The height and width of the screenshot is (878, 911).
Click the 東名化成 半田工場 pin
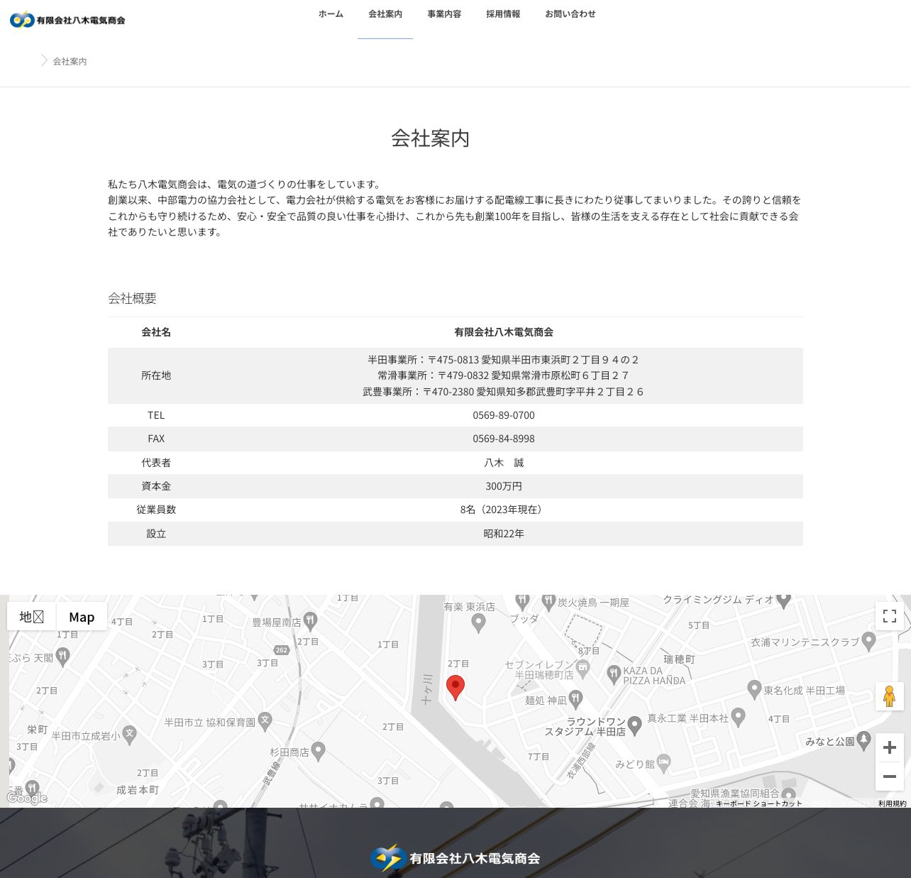[755, 689]
